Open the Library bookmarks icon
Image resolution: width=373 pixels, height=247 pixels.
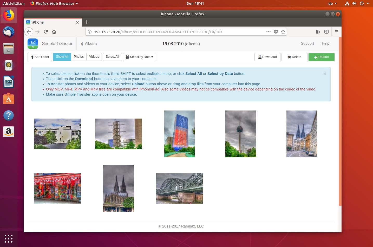[x=318, y=32]
